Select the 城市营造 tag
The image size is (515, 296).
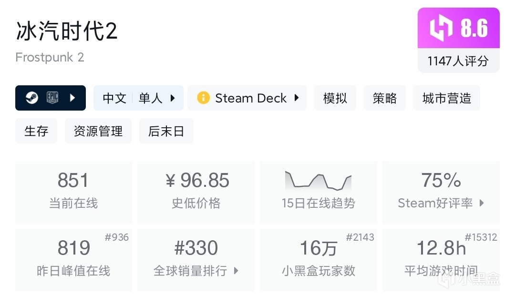click(x=446, y=98)
